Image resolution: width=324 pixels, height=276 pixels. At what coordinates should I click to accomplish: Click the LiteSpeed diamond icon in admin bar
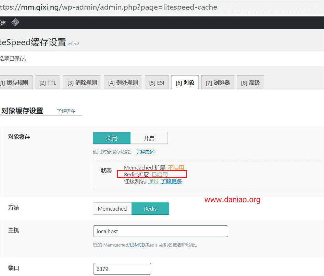tap(15, 22)
